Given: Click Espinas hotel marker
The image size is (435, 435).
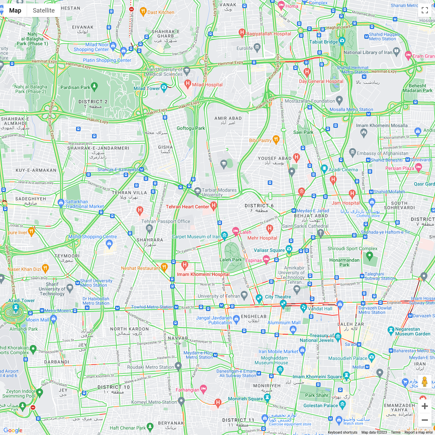Looking at the screenshot, I should [266, 260].
